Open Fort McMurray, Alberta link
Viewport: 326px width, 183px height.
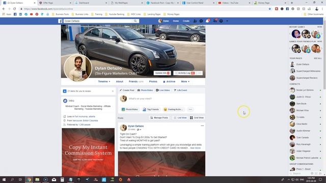[x=85, y=116]
